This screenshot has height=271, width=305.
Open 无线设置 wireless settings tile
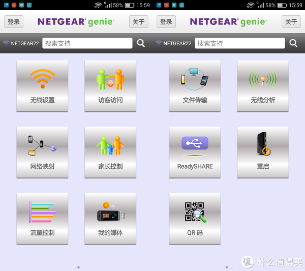[42, 86]
